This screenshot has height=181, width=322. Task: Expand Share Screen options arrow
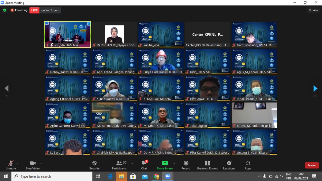[174, 163]
